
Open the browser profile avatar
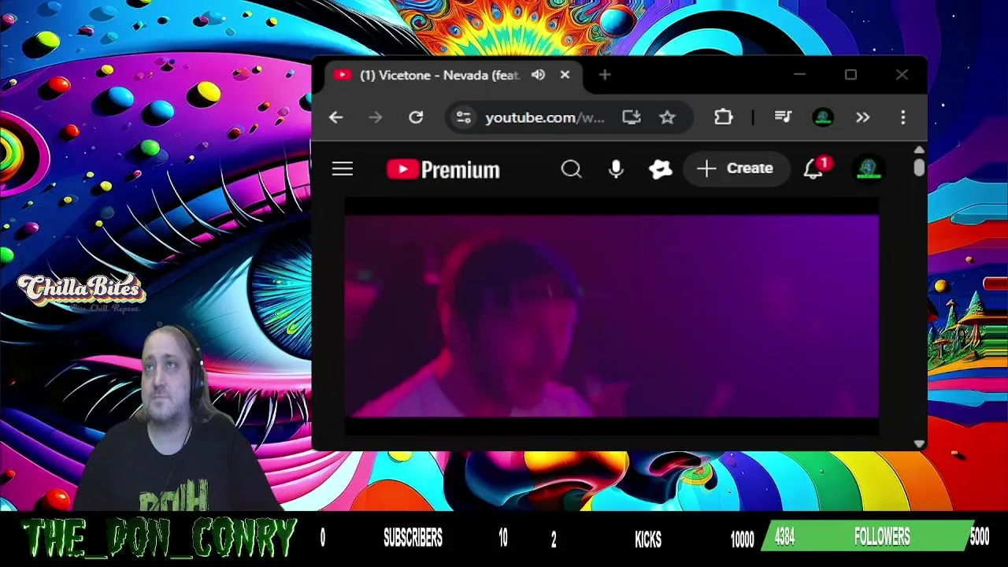[x=823, y=117]
